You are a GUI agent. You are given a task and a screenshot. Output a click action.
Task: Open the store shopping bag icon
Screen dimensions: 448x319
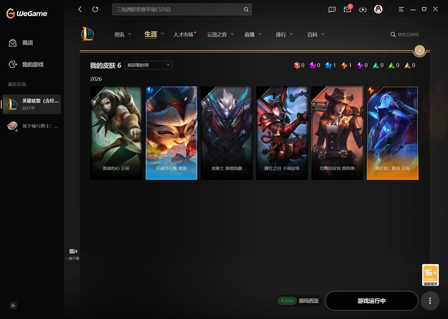(13, 43)
